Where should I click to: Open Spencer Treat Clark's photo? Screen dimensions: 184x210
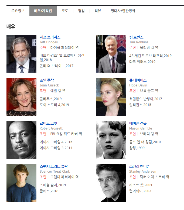(22, 183)
